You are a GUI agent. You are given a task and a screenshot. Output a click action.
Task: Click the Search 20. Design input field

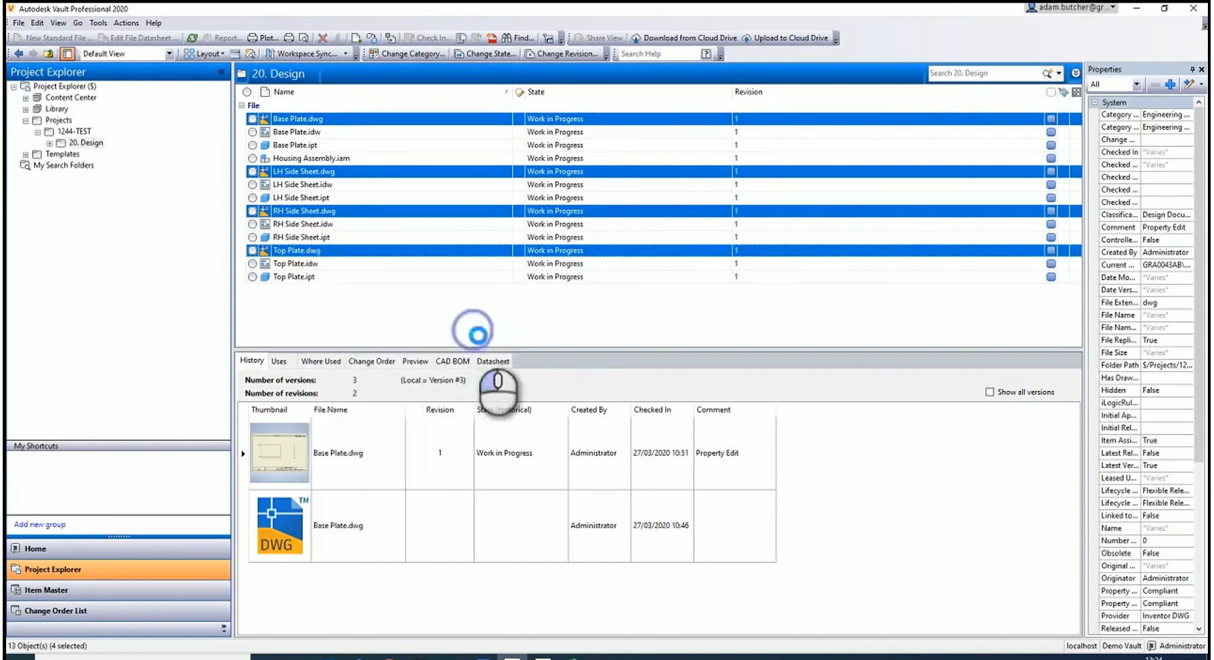click(984, 73)
